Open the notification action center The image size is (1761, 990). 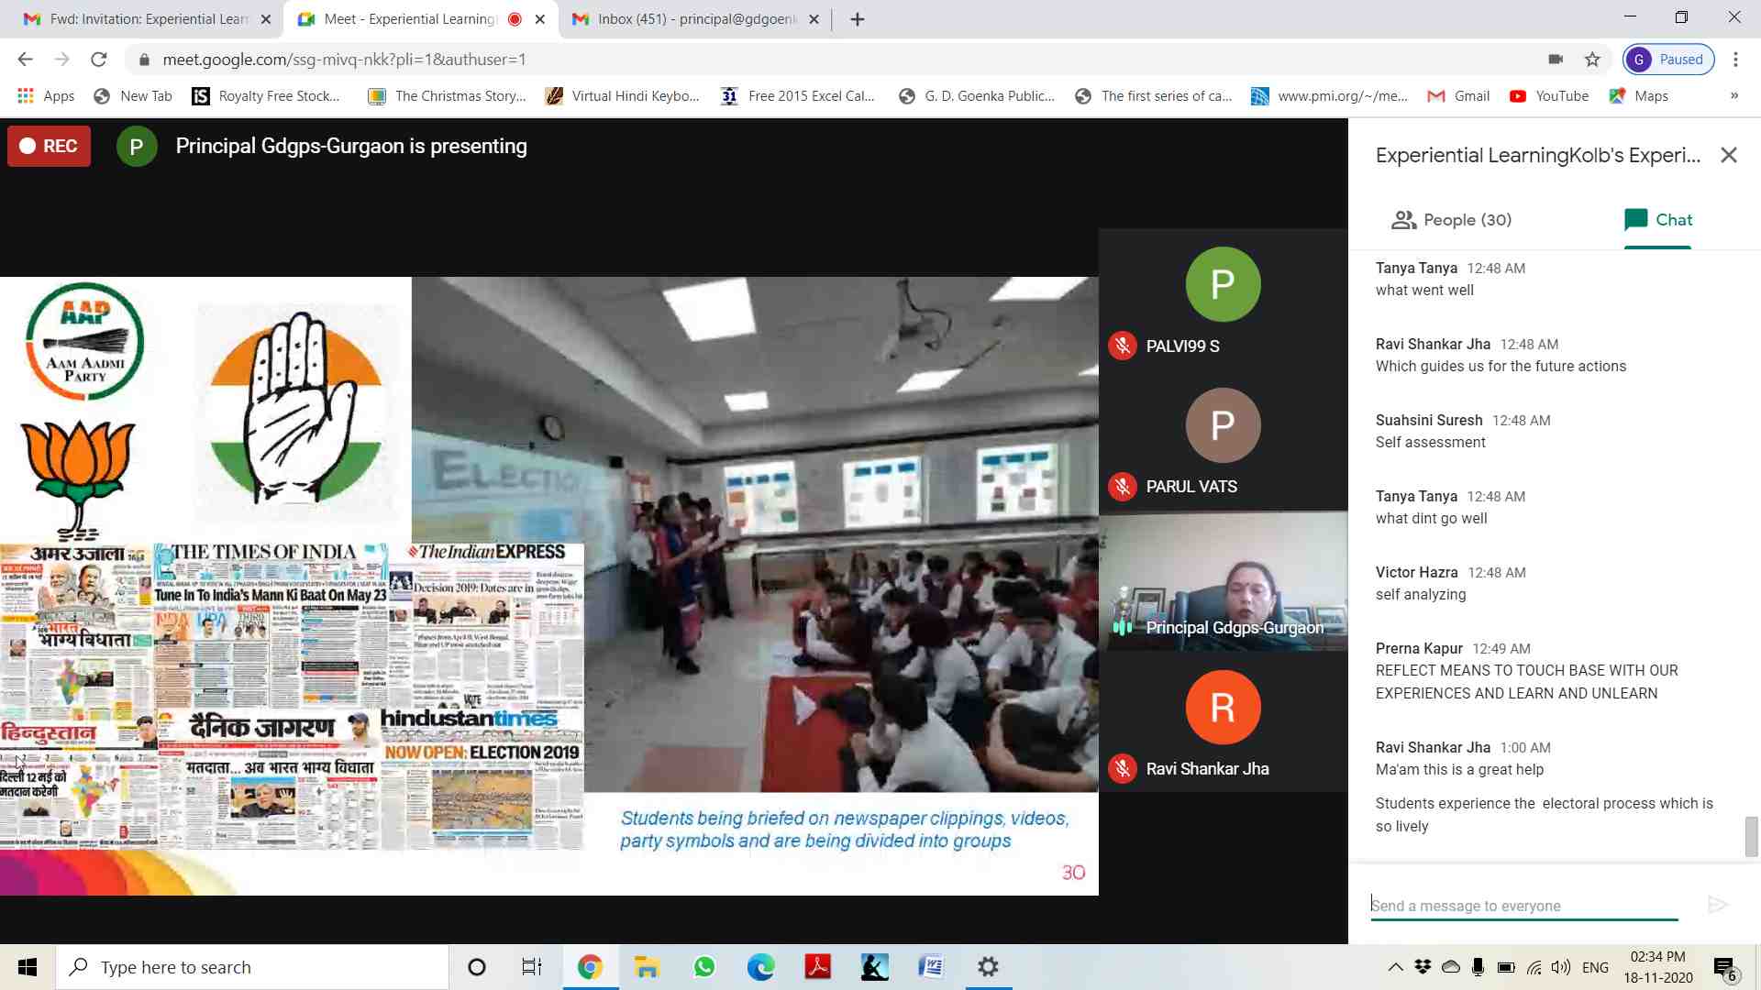[x=1725, y=968]
